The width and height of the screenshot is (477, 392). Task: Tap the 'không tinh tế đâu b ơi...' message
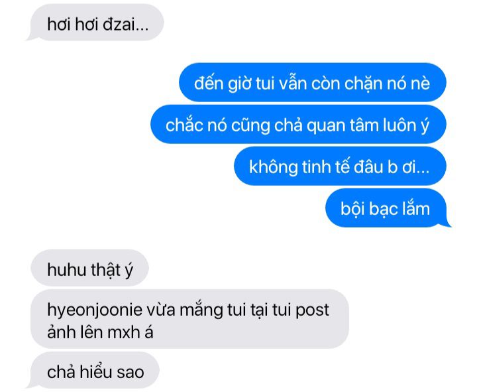(x=340, y=166)
